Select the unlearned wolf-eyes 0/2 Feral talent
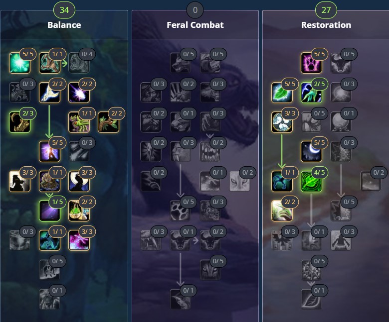The width and height of the screenshot is (389, 322). tap(239, 182)
